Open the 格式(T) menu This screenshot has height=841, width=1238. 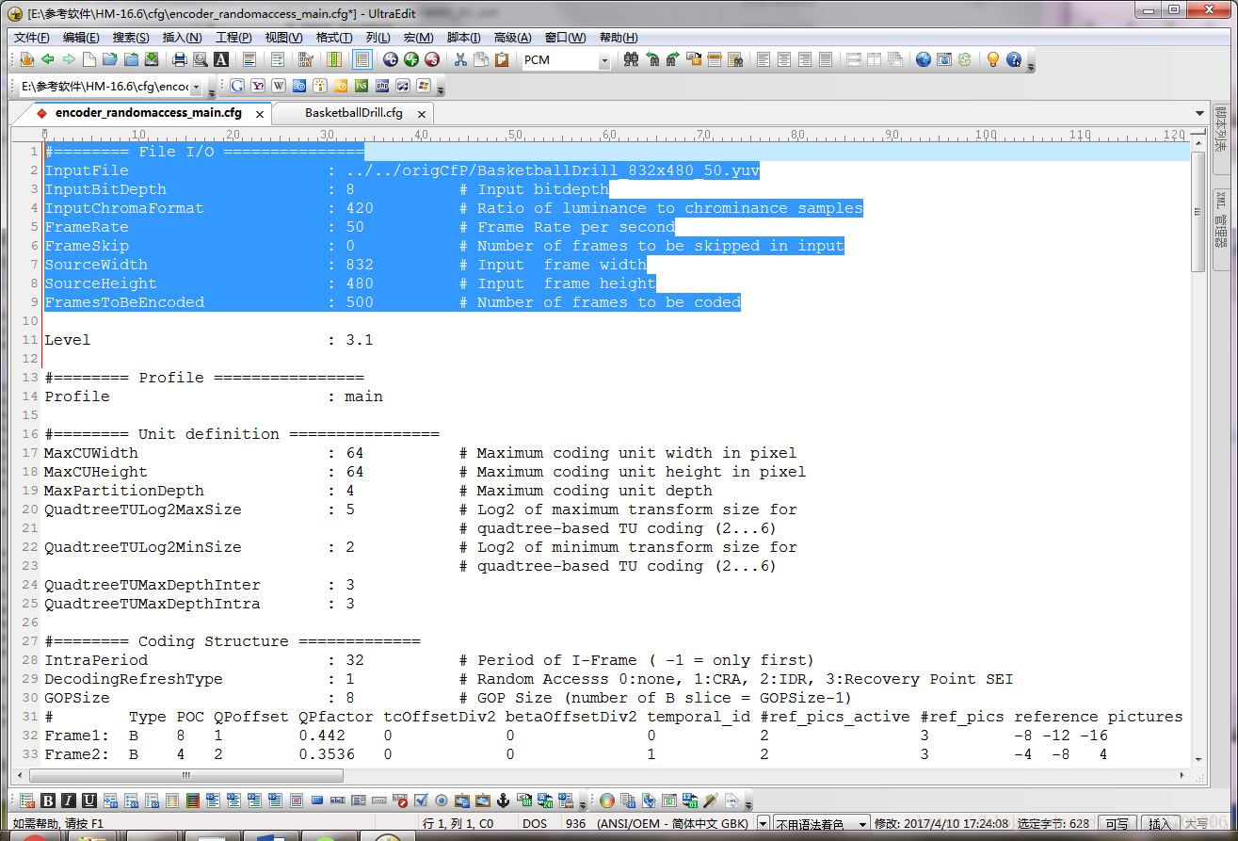click(x=334, y=38)
